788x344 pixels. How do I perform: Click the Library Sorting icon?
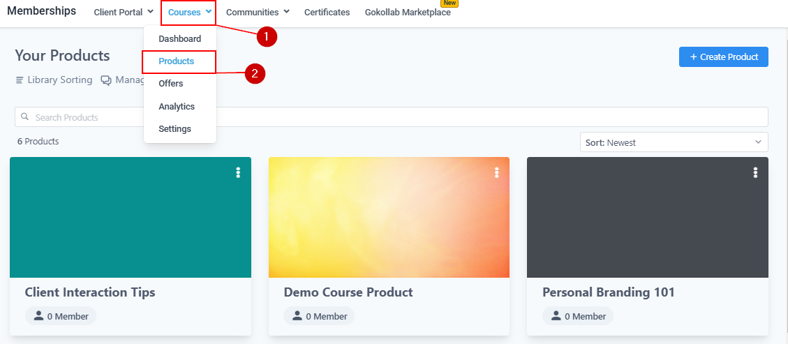(x=20, y=80)
